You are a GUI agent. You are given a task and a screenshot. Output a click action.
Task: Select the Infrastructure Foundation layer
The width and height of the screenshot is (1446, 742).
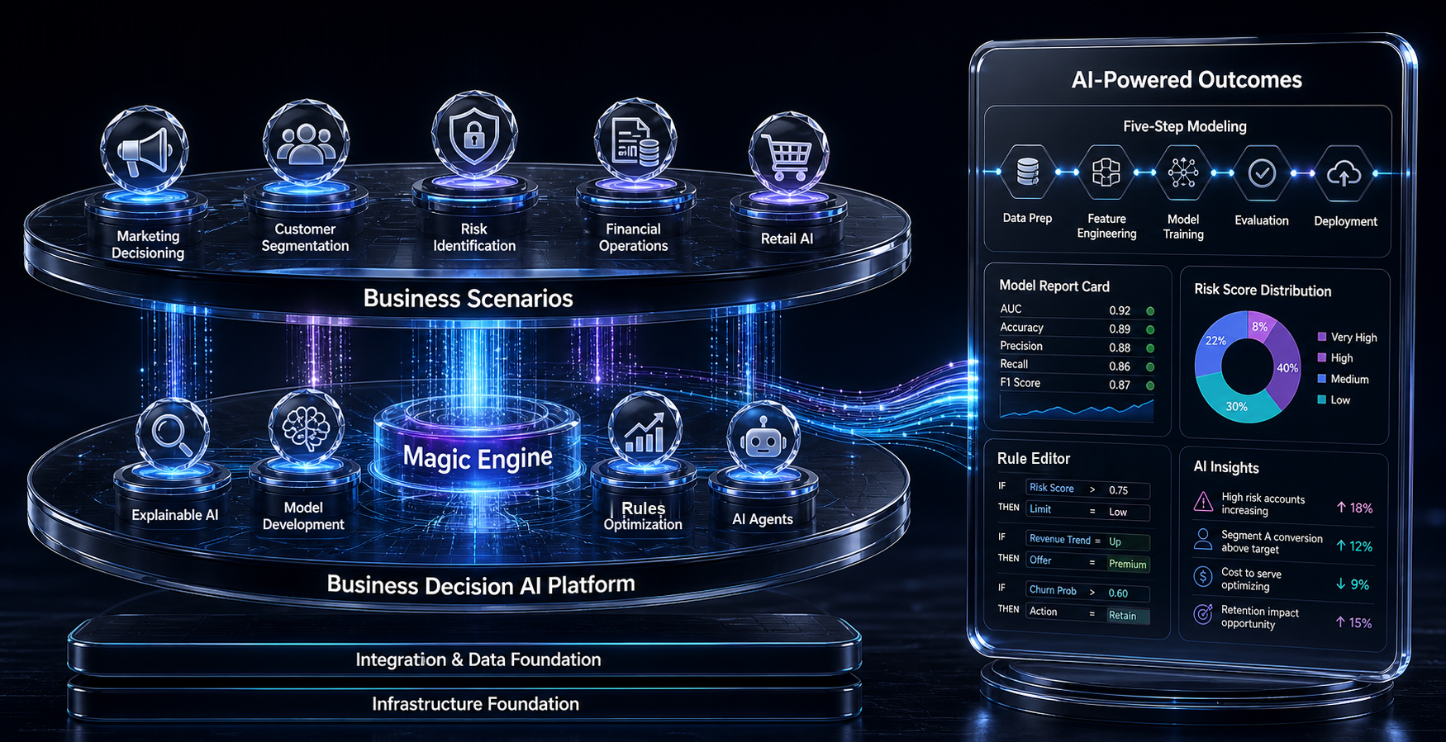(x=465, y=702)
